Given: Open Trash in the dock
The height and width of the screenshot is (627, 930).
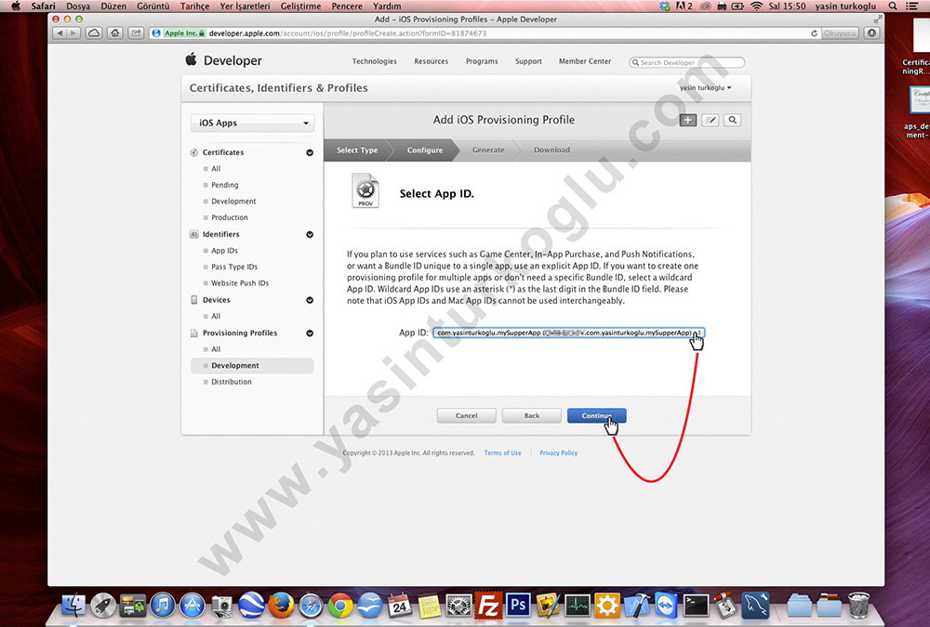Looking at the screenshot, I should pyautogui.click(x=858, y=606).
